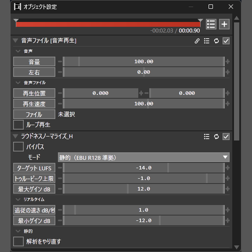The height and width of the screenshot is (252, 252).
Task: Collapse the ラウドネスノーマライズ_H section triangle
Action: point(16,136)
